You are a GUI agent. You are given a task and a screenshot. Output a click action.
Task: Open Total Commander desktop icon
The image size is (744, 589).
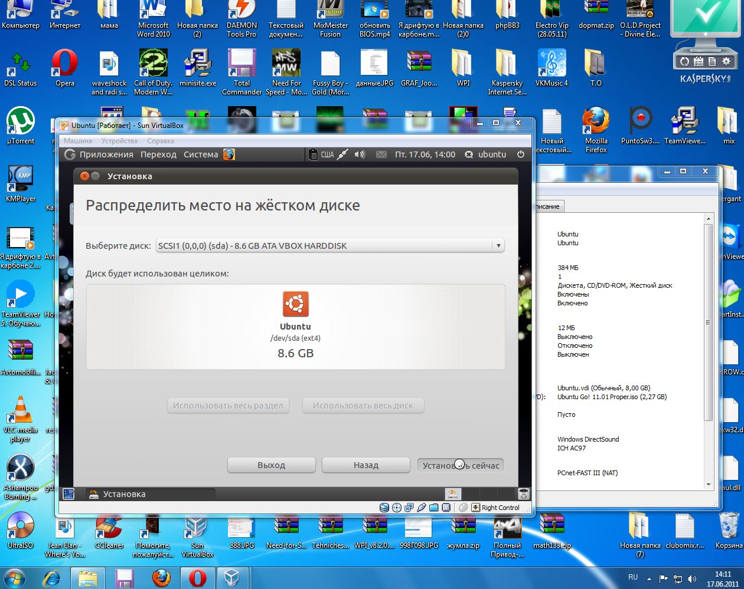click(x=242, y=72)
